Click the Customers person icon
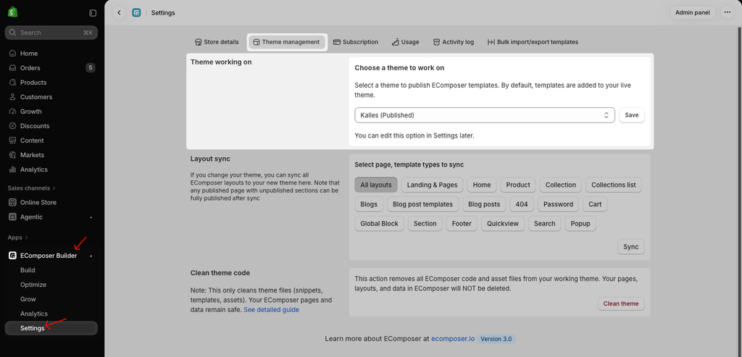Viewport: 742px width, 357px height. click(x=13, y=97)
